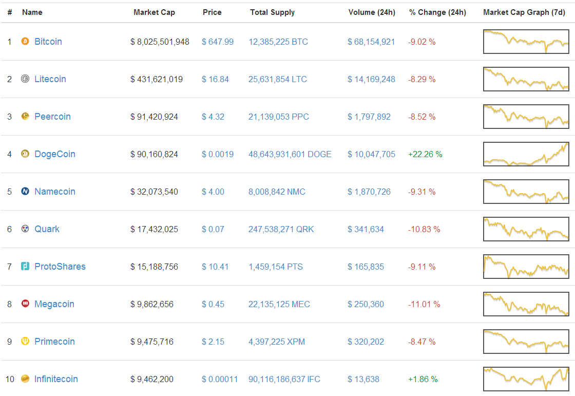Sort by the Volume (24h) column header
This screenshot has width=575, height=396.
coord(372,12)
